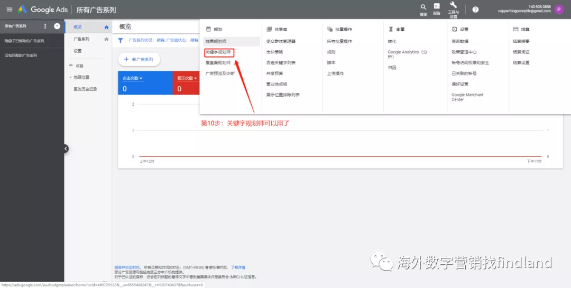This screenshot has height=288, width=571.
Task: Open 结算凭证 menu item
Action: pos(521,52)
